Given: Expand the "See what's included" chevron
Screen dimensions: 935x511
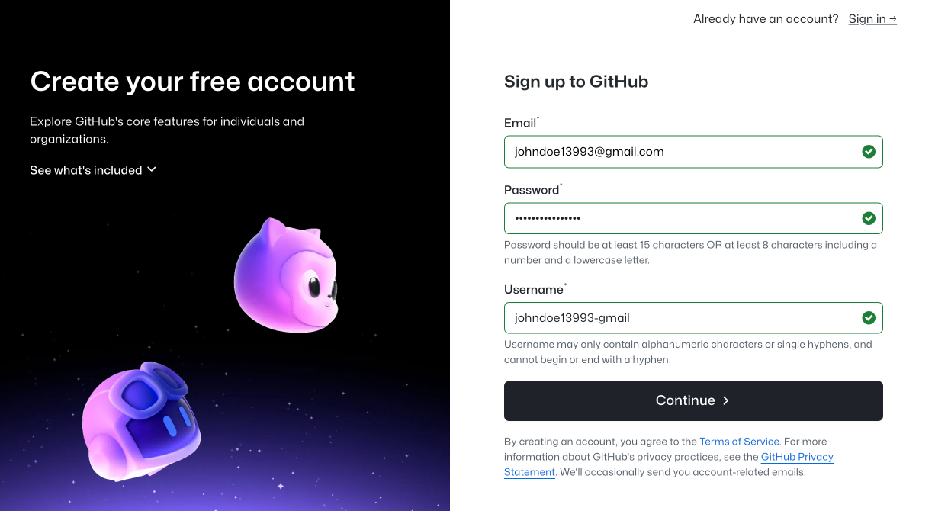Looking at the screenshot, I should click(x=152, y=169).
